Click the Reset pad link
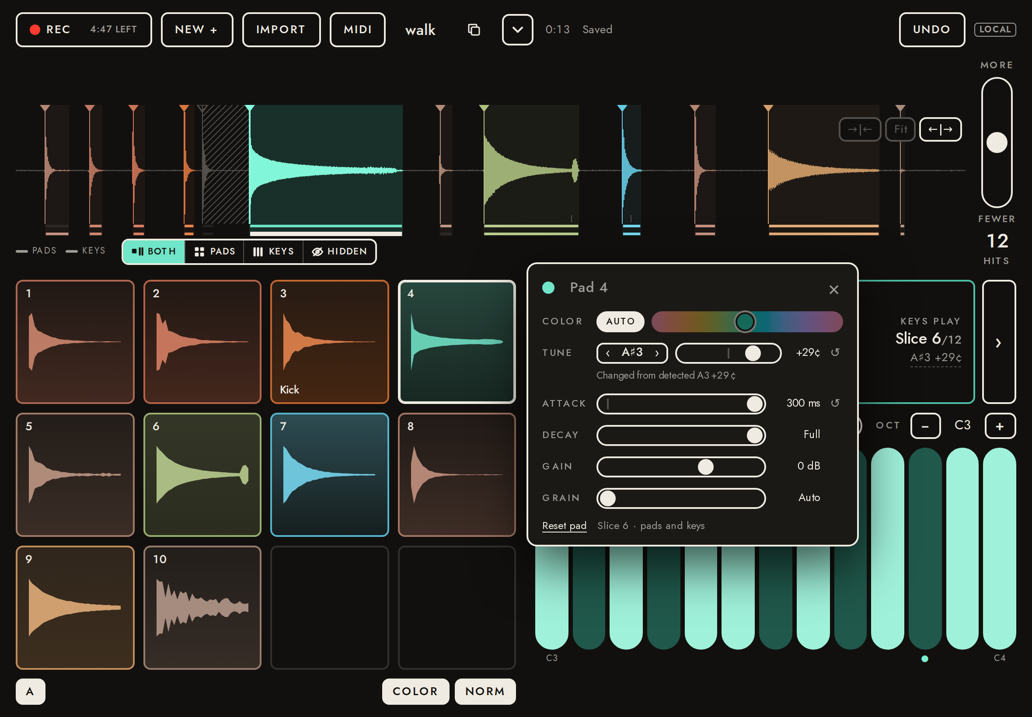The height and width of the screenshot is (717, 1032). (x=564, y=526)
